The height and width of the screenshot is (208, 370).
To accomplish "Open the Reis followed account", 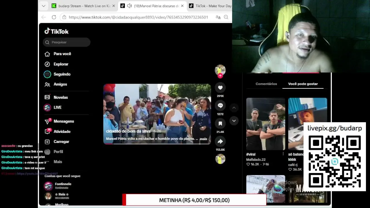I will (57, 196).
